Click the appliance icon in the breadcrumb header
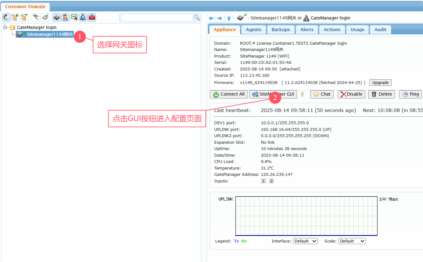The image size is (423, 262). pos(241,17)
